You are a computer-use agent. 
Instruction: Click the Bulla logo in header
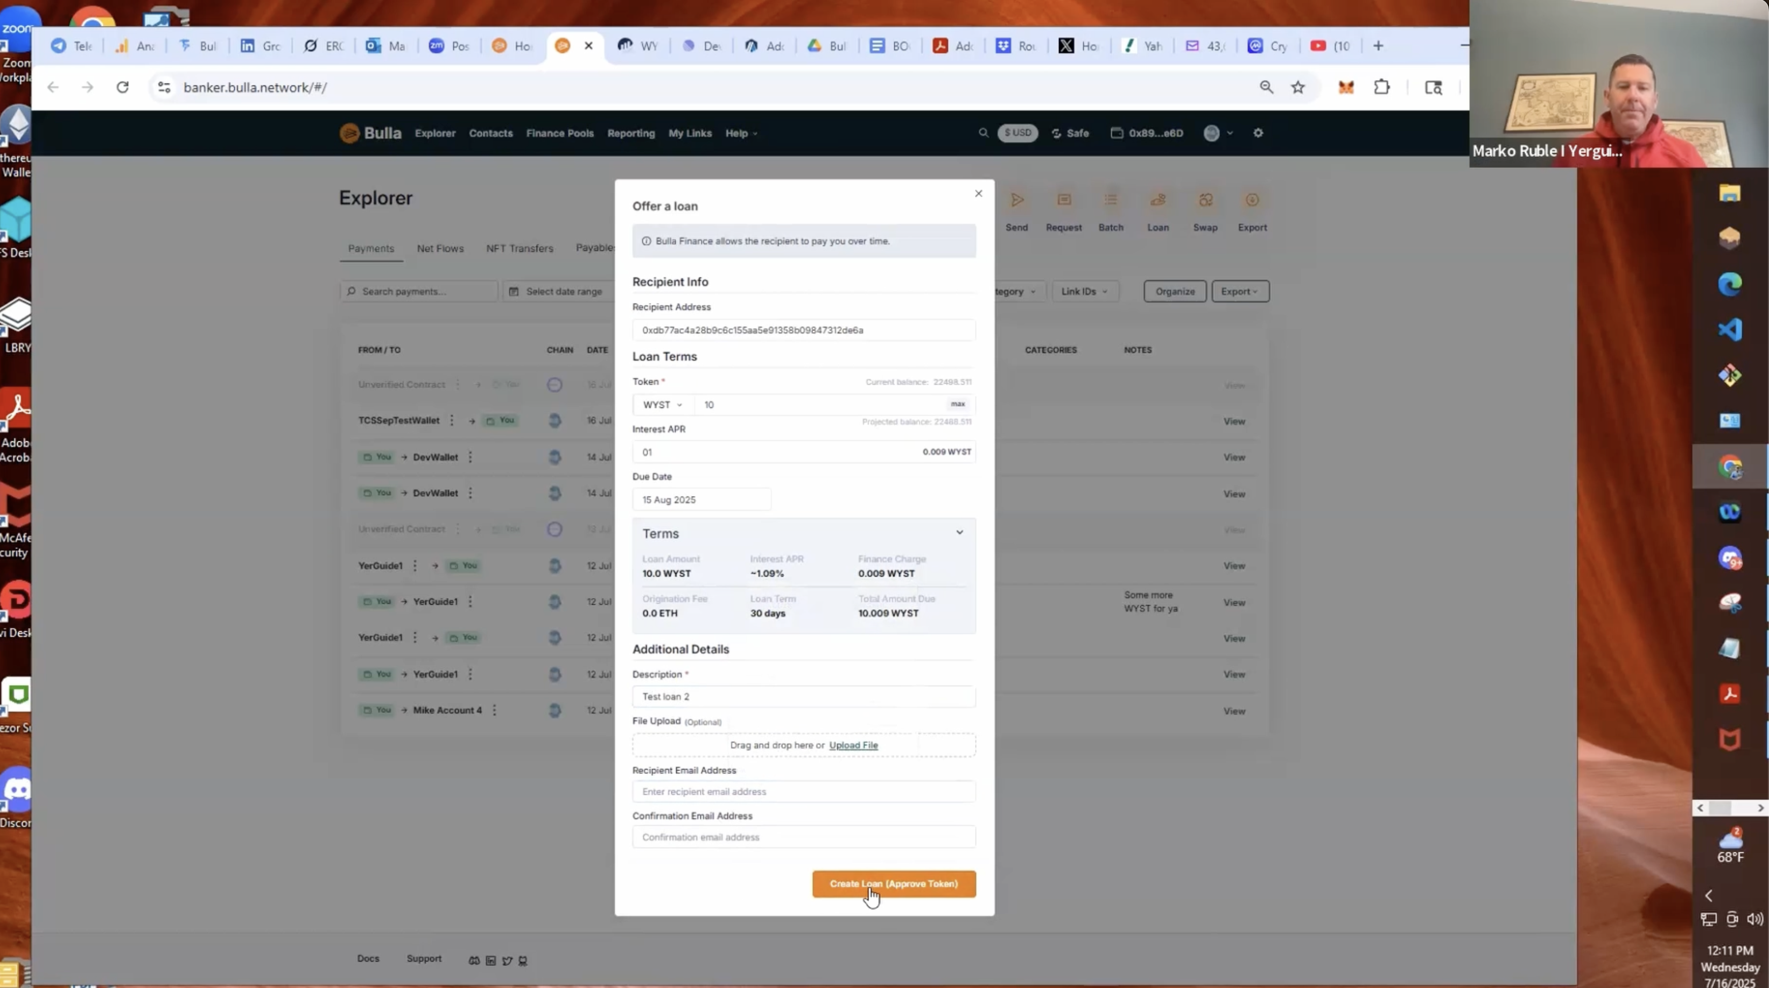pyautogui.click(x=371, y=133)
